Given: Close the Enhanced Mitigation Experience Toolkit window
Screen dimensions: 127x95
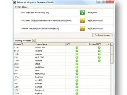Looking at the screenshot, I should pos(110,2).
